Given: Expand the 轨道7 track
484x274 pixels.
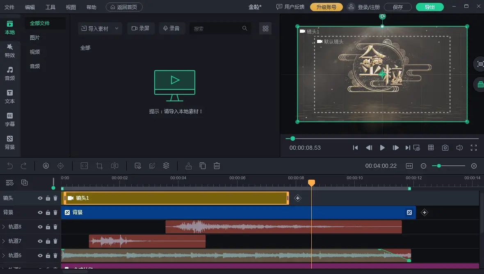Looking at the screenshot, I should tap(4, 241).
